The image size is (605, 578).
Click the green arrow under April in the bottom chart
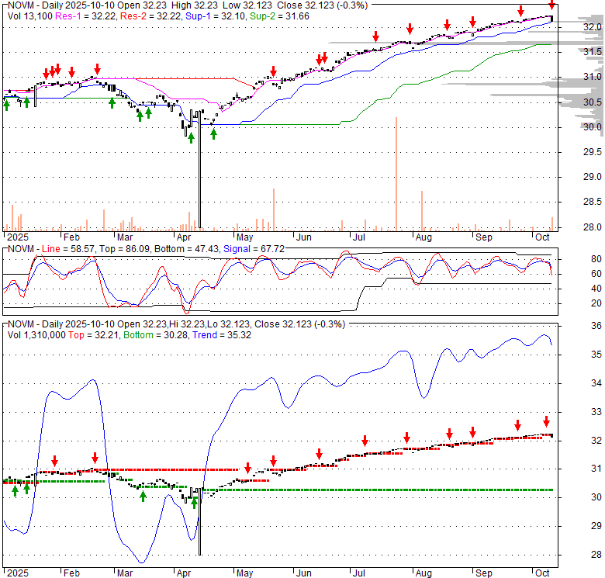tap(195, 501)
